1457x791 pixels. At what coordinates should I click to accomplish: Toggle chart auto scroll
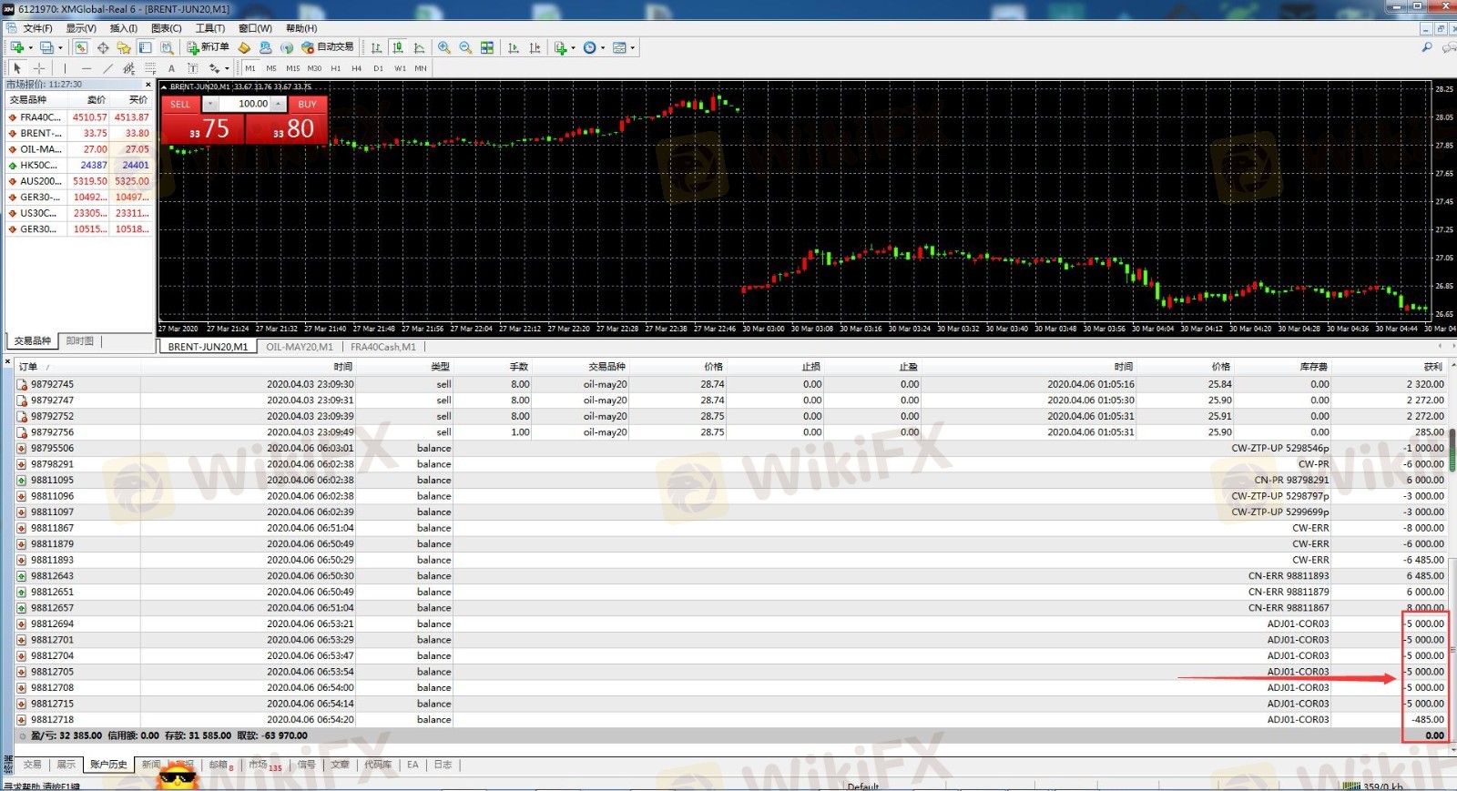click(513, 47)
